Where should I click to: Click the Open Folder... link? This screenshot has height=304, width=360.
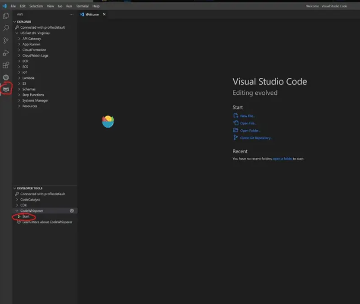pos(250,131)
